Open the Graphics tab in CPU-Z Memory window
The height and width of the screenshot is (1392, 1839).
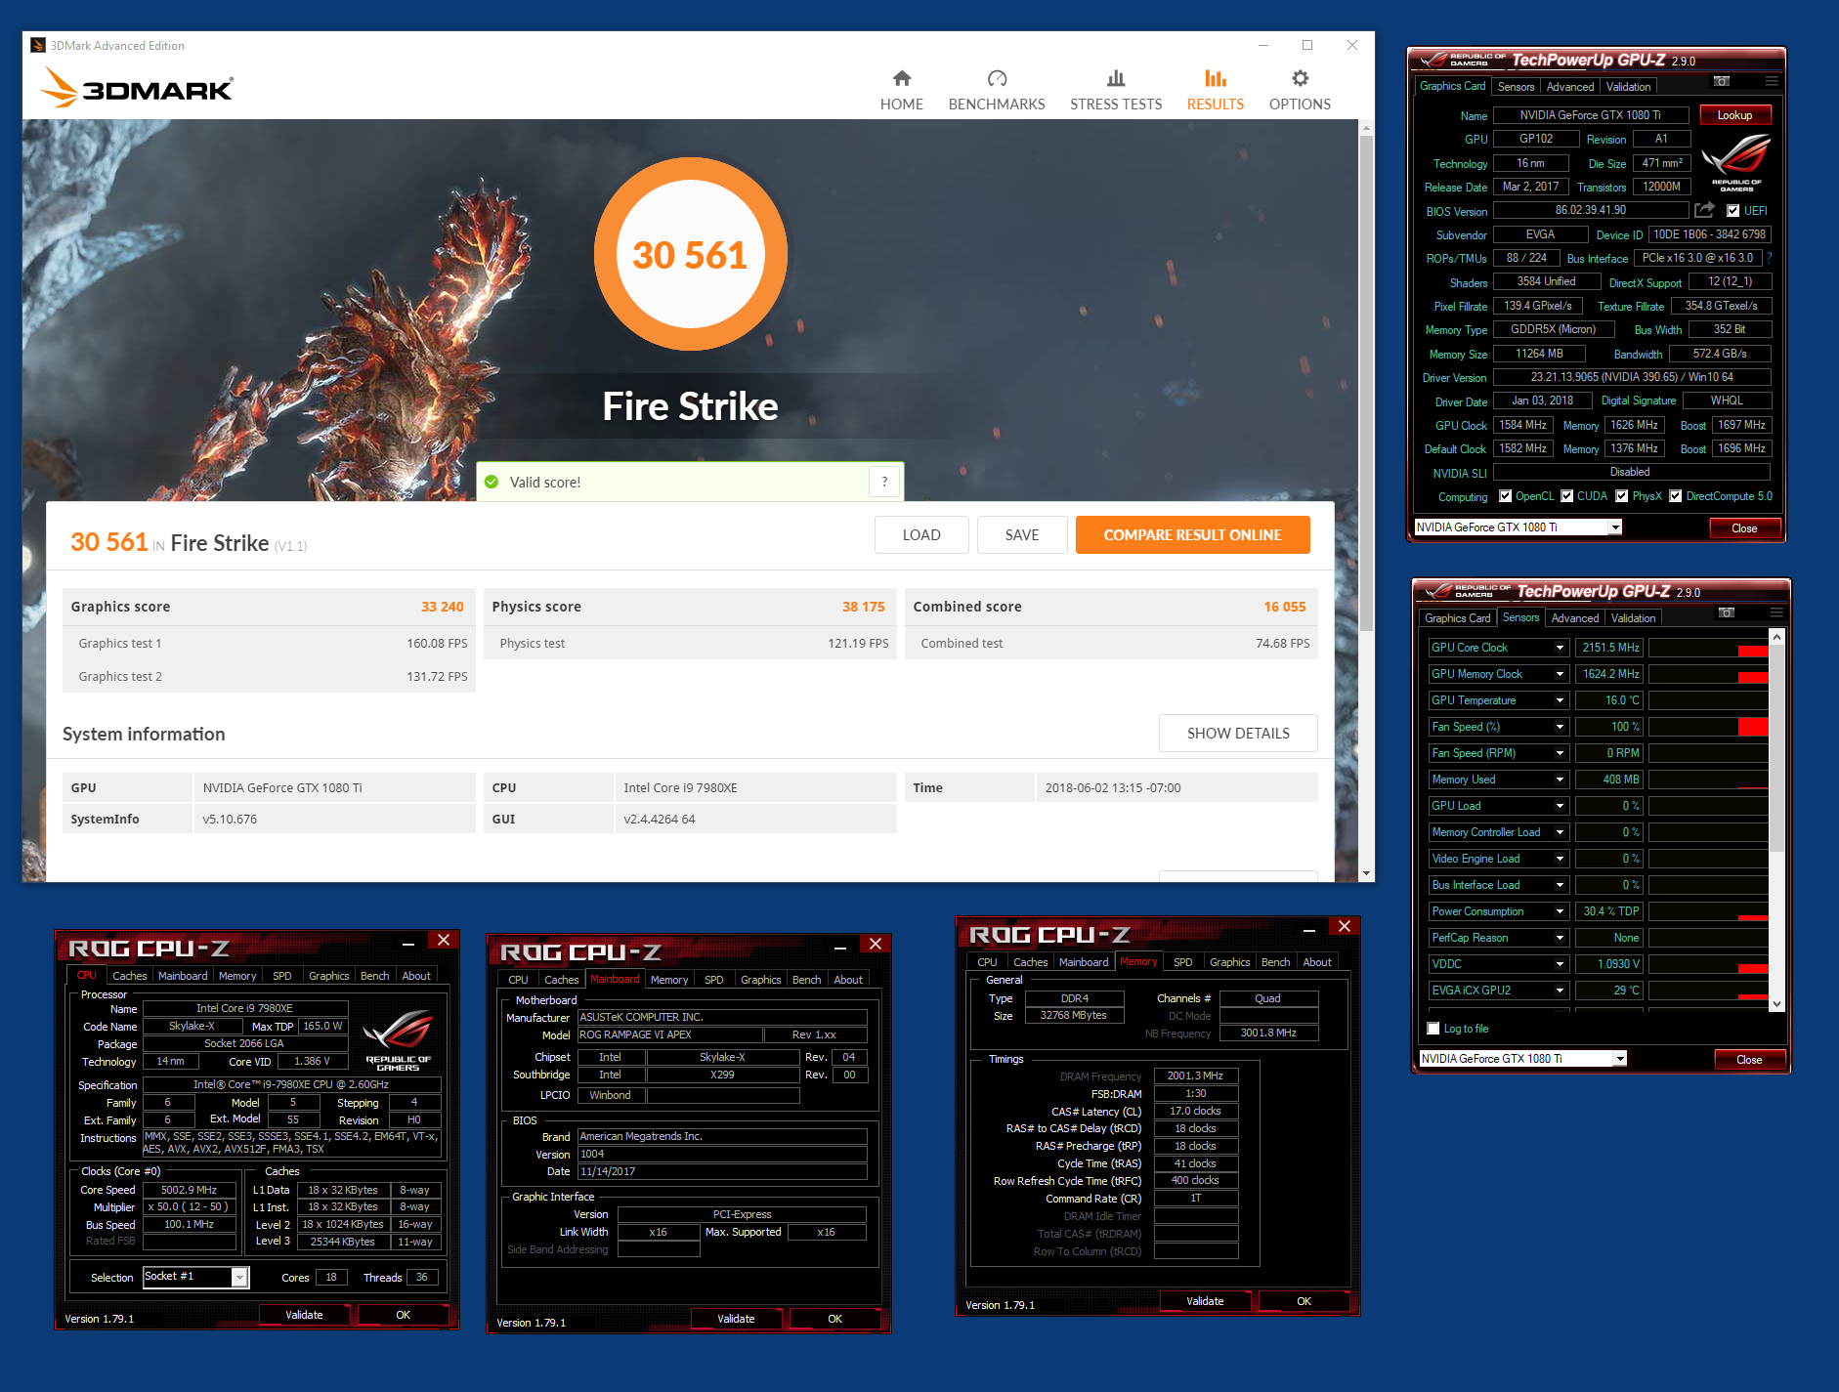coord(1229,962)
